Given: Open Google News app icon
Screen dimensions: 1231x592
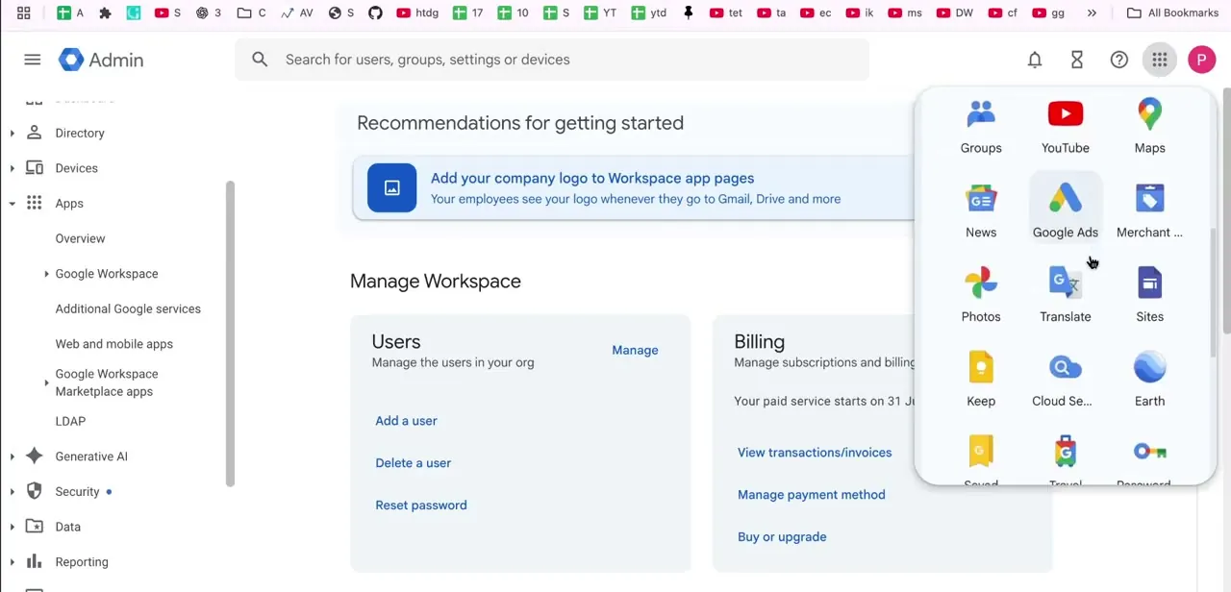Looking at the screenshot, I should [x=980, y=211].
